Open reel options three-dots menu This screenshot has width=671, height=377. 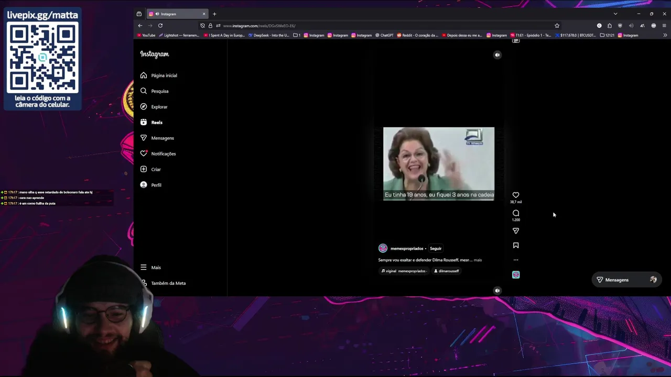(x=516, y=260)
